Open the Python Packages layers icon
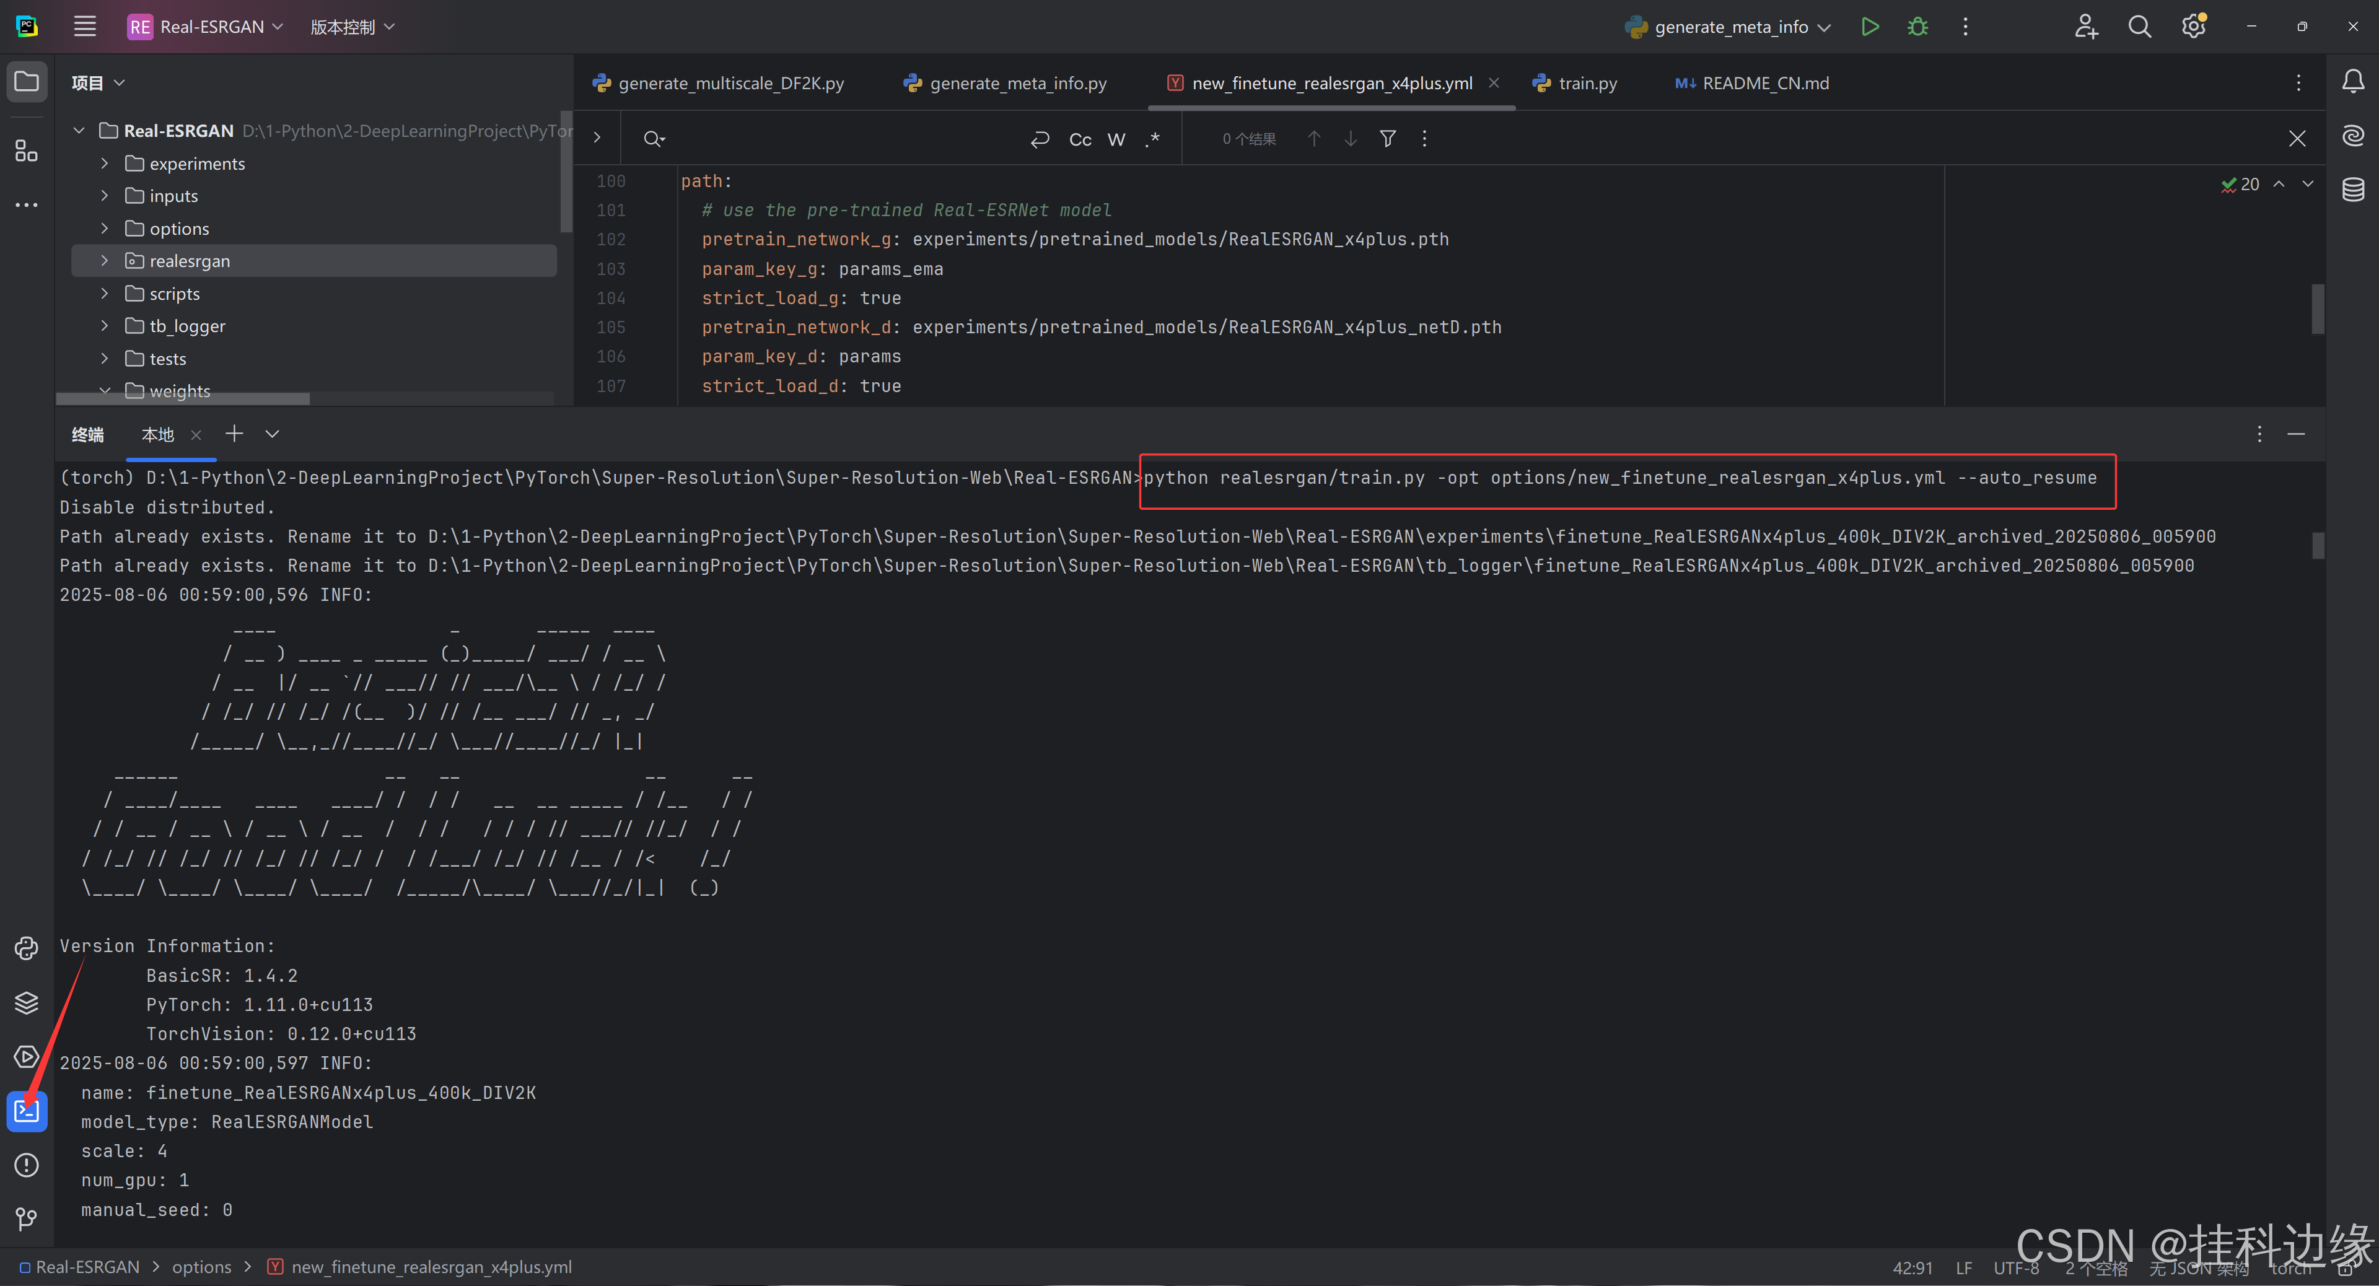Screen dimensions: 2379x1286 click(x=27, y=1002)
